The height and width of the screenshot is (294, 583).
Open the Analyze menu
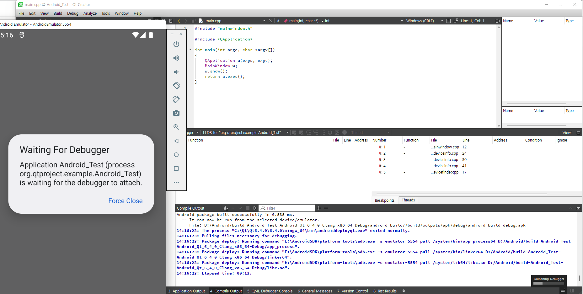tap(90, 13)
